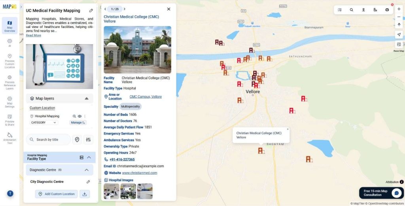Go to previous record arrow
Screen dimensions: 405x206
click(x=105, y=9)
